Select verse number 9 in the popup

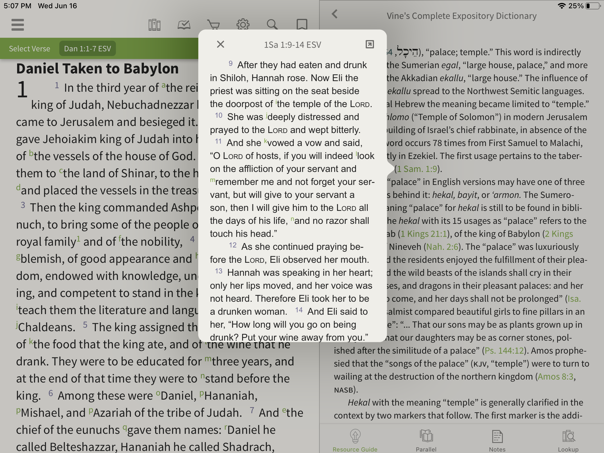[x=231, y=63]
